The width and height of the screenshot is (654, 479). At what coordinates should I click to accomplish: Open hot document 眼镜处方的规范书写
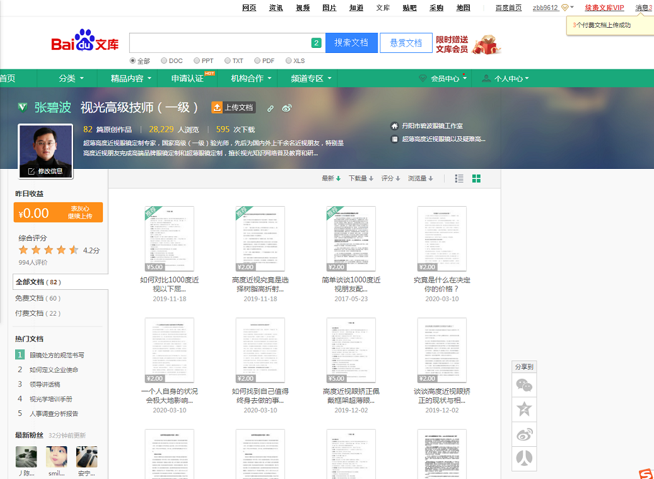[57, 355]
